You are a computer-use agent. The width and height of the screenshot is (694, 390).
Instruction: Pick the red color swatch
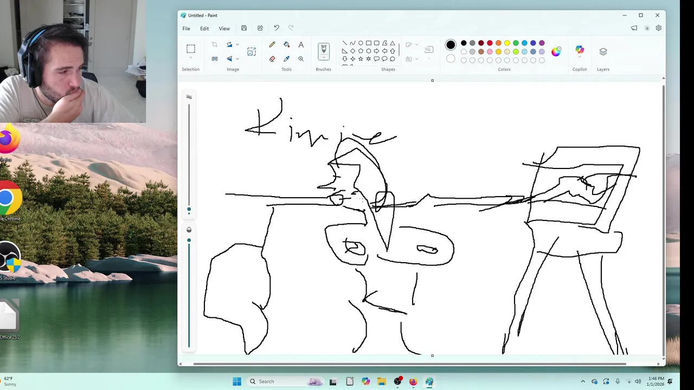(x=490, y=43)
